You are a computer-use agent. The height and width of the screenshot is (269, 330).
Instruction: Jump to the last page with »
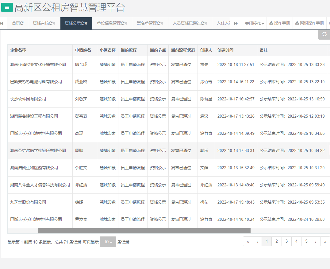pos(325,241)
